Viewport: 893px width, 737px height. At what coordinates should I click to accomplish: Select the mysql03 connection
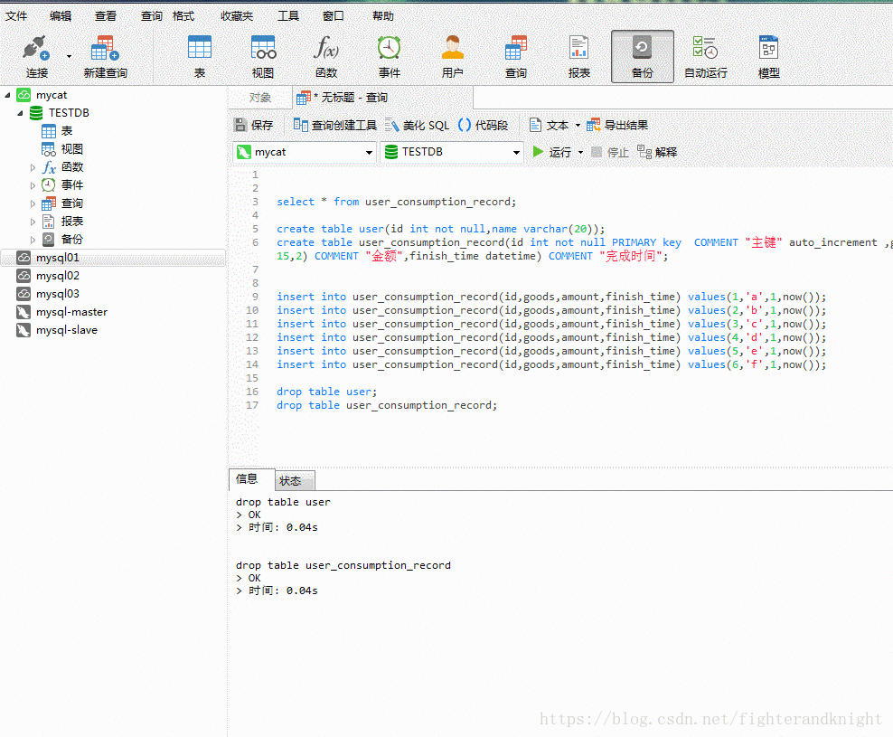tap(58, 294)
